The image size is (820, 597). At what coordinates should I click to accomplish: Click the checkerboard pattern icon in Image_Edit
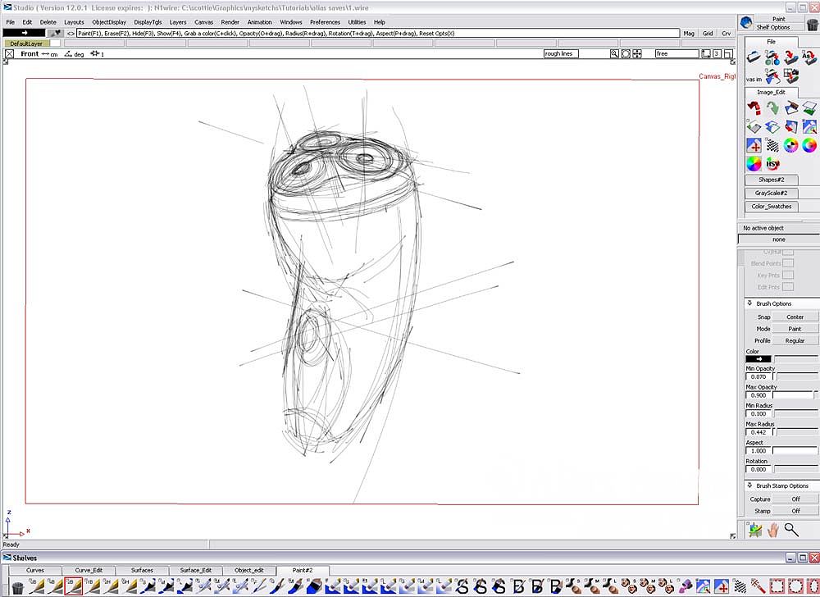pos(772,145)
